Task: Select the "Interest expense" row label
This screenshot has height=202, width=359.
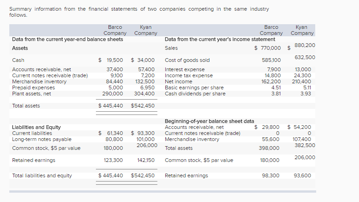Action: (184, 69)
